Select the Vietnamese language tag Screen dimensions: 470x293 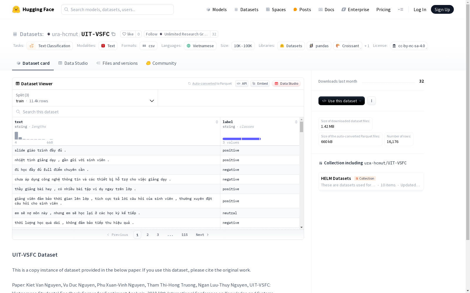point(200,46)
